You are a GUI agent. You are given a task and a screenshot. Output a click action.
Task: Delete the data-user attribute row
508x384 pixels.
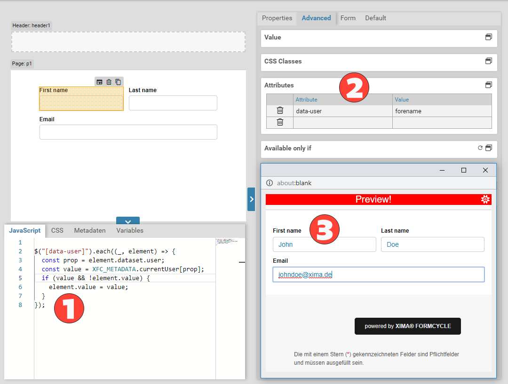point(280,111)
